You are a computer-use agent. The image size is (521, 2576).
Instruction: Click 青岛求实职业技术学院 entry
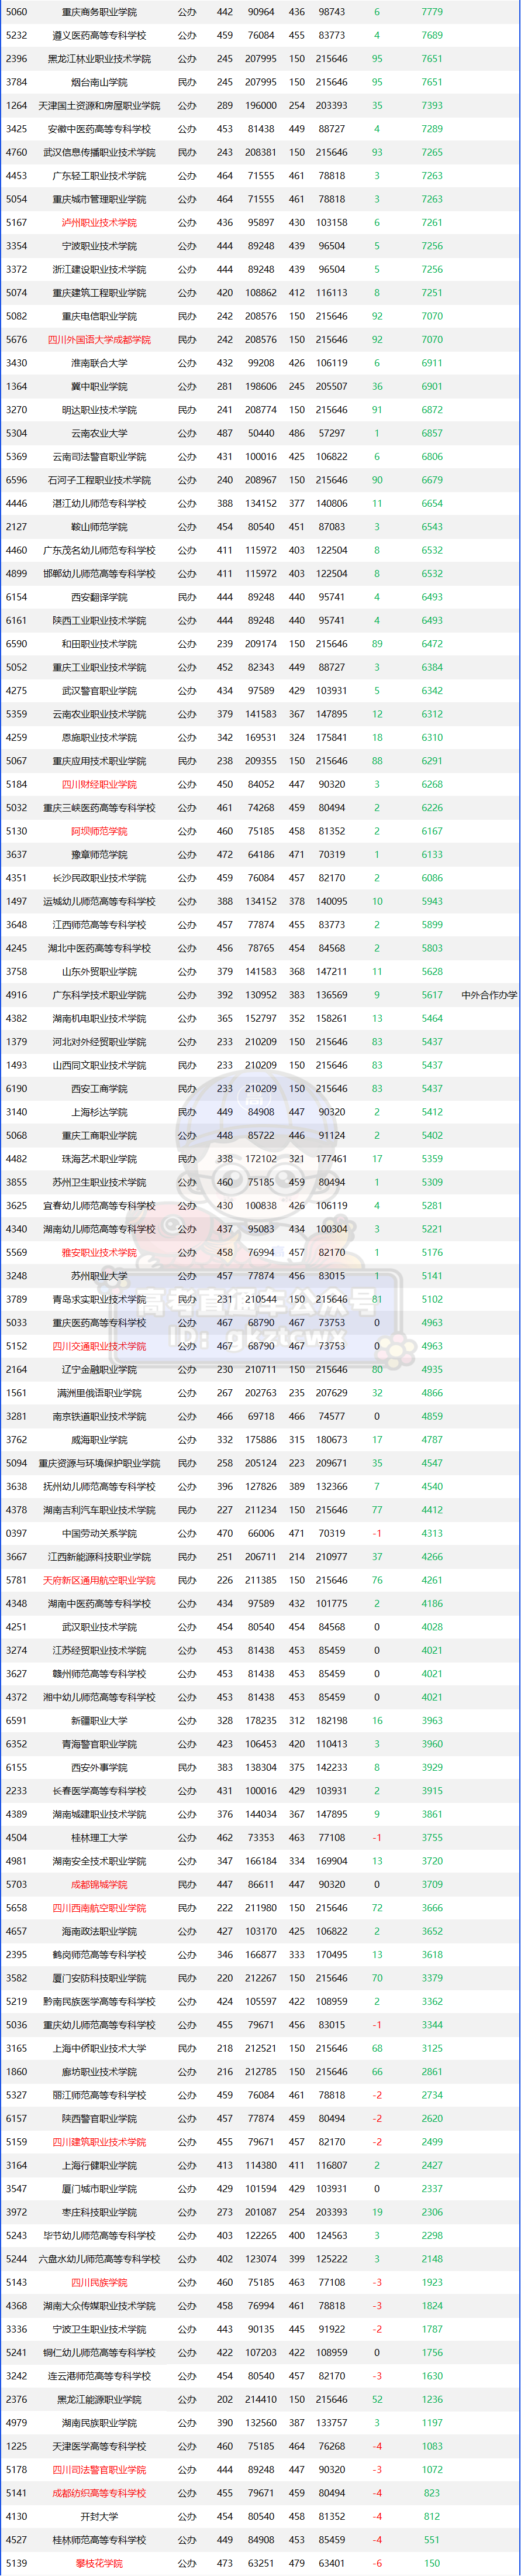click(x=99, y=1299)
